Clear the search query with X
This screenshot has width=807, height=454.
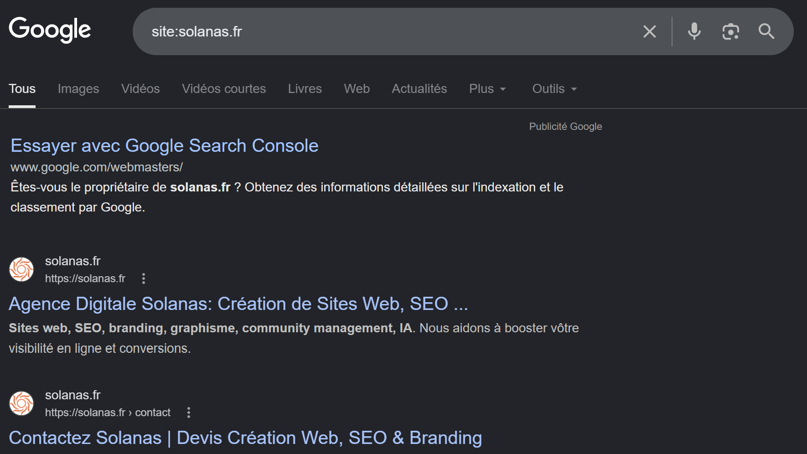(649, 31)
